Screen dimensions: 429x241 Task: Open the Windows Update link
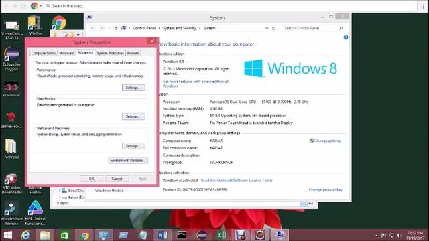point(109,191)
